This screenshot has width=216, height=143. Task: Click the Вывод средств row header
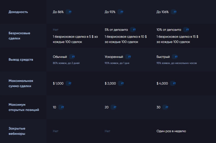21,60
